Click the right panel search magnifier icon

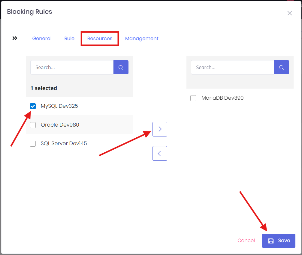pos(282,67)
